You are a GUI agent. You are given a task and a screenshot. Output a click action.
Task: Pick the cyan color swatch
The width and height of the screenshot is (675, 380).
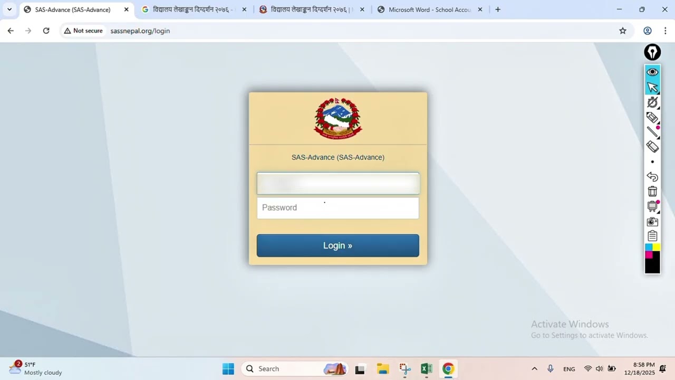point(649,247)
